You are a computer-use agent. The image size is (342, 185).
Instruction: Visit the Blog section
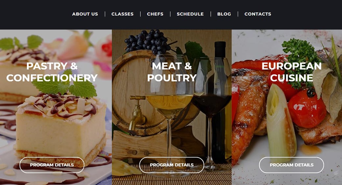pos(224,14)
